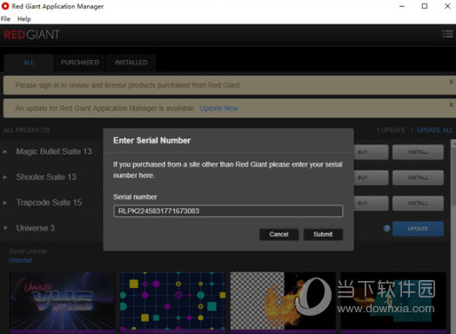Screen dimensions: 456x334
Task: Dismiss the update available banner
Action: tap(451, 104)
